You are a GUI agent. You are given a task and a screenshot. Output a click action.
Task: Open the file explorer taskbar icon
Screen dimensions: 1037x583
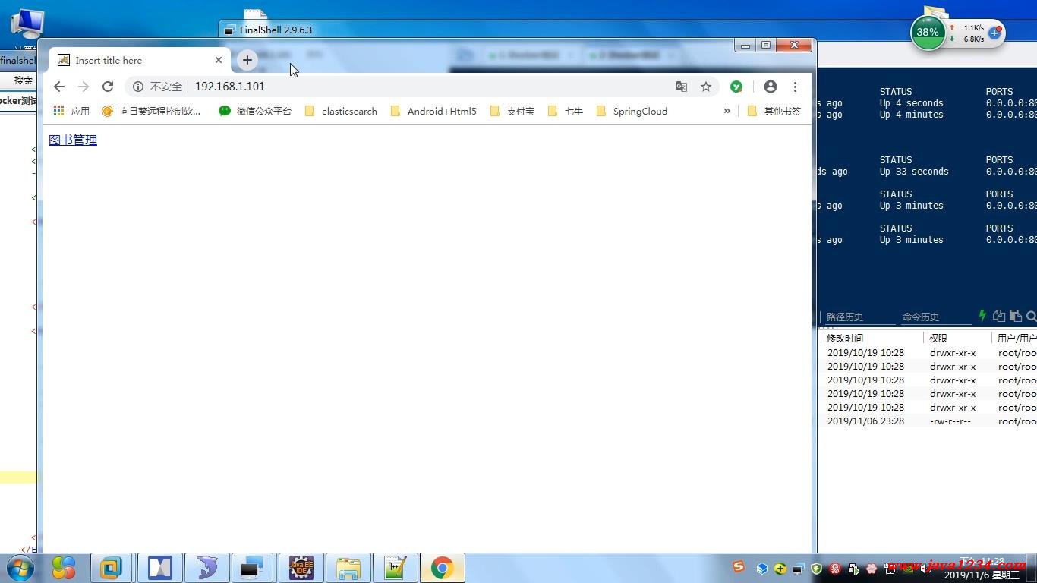tap(348, 568)
